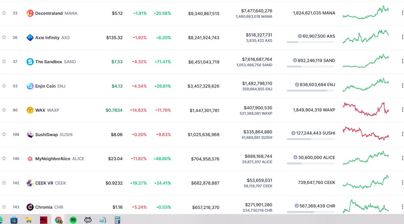404x224 pixels.
Task: Open the Decentraland MANA coin page
Action: [x=56, y=13]
